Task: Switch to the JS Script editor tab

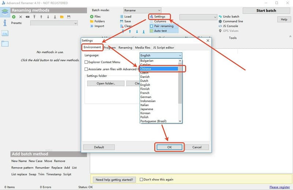Action: pyautogui.click(x=163, y=48)
